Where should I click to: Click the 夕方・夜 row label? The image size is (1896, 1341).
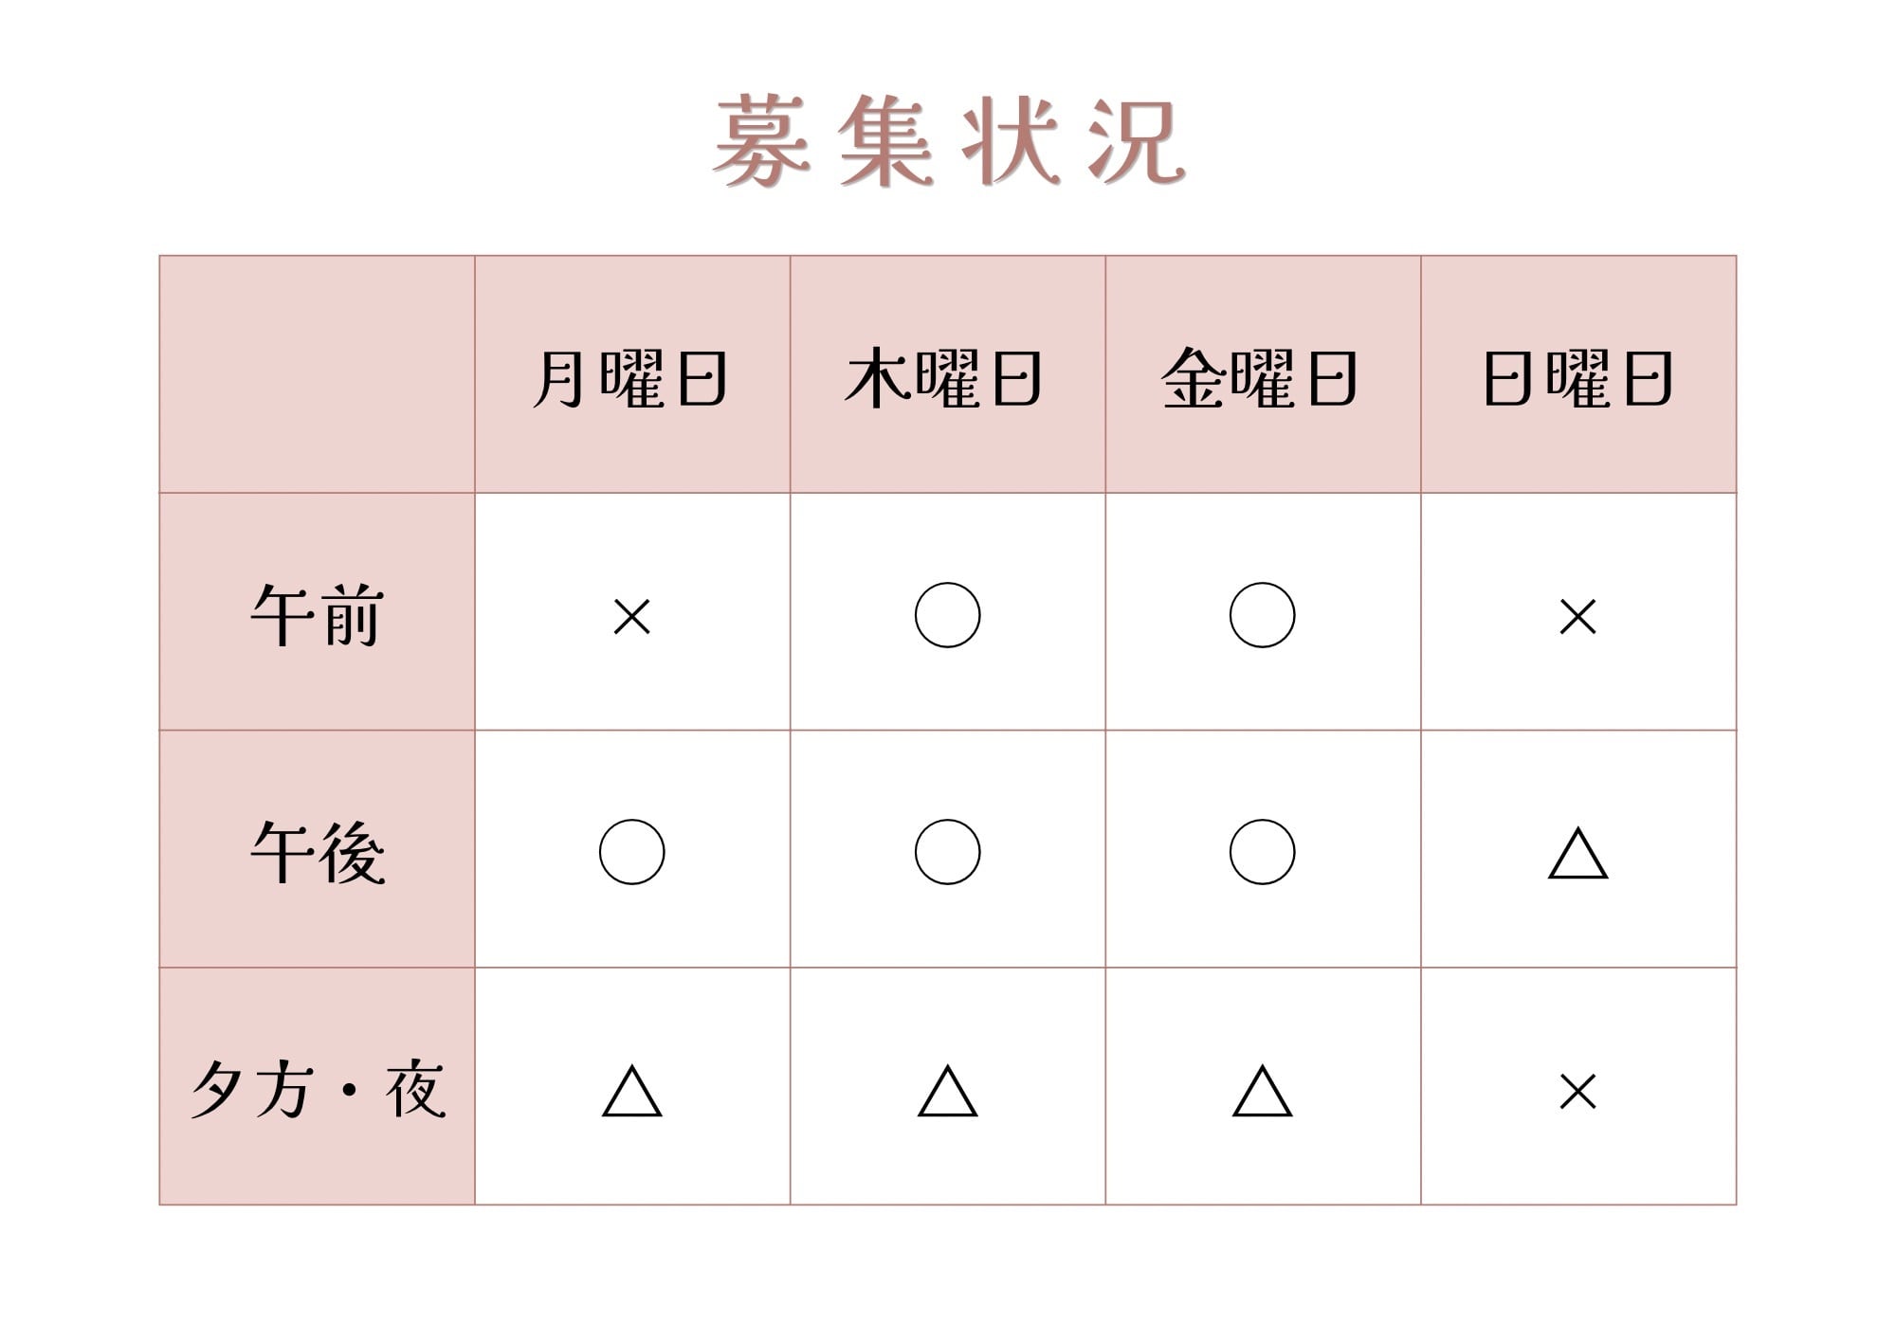[317, 1090]
